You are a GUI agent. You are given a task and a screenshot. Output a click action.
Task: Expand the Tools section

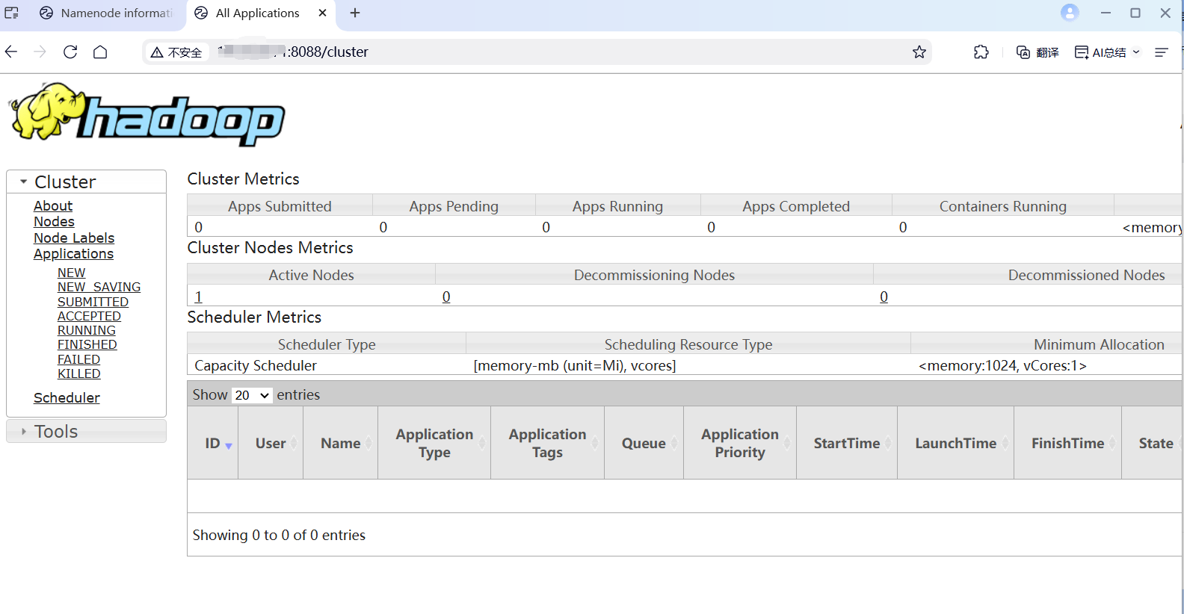[86, 431]
